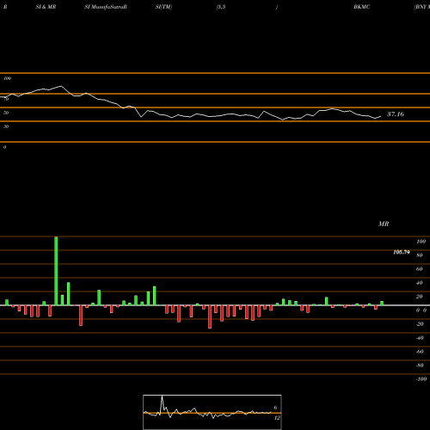
Task: Click the 'SI(TM)' header label
Action: click(x=163, y=7)
